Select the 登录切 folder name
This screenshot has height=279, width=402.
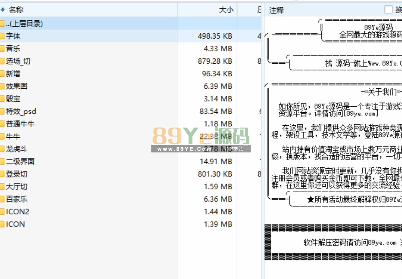[17, 174]
